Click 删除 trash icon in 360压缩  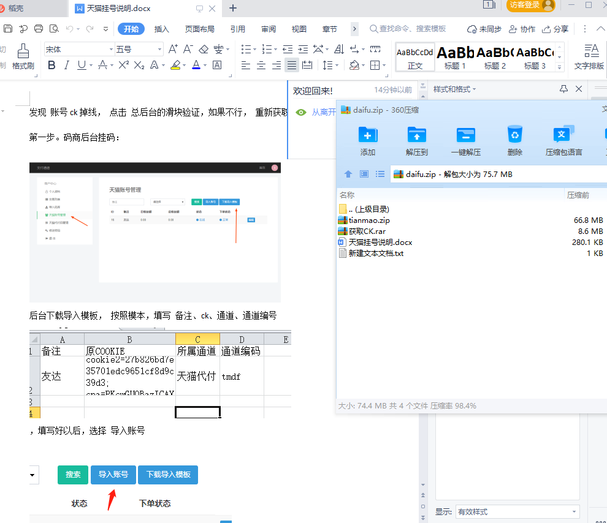[515, 141]
